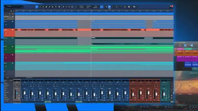Click the folder icon on the maroon track header

(13, 55)
